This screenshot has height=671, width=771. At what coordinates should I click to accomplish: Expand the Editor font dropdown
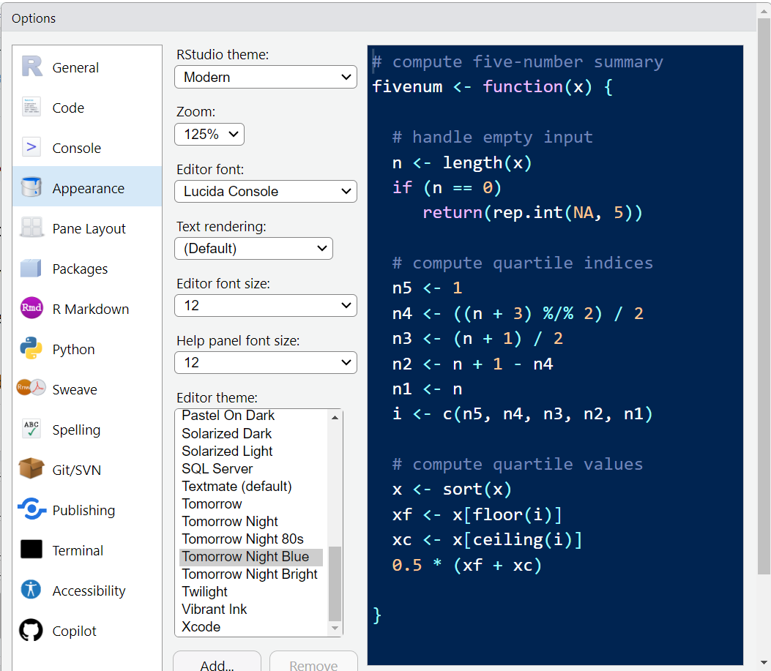(265, 191)
